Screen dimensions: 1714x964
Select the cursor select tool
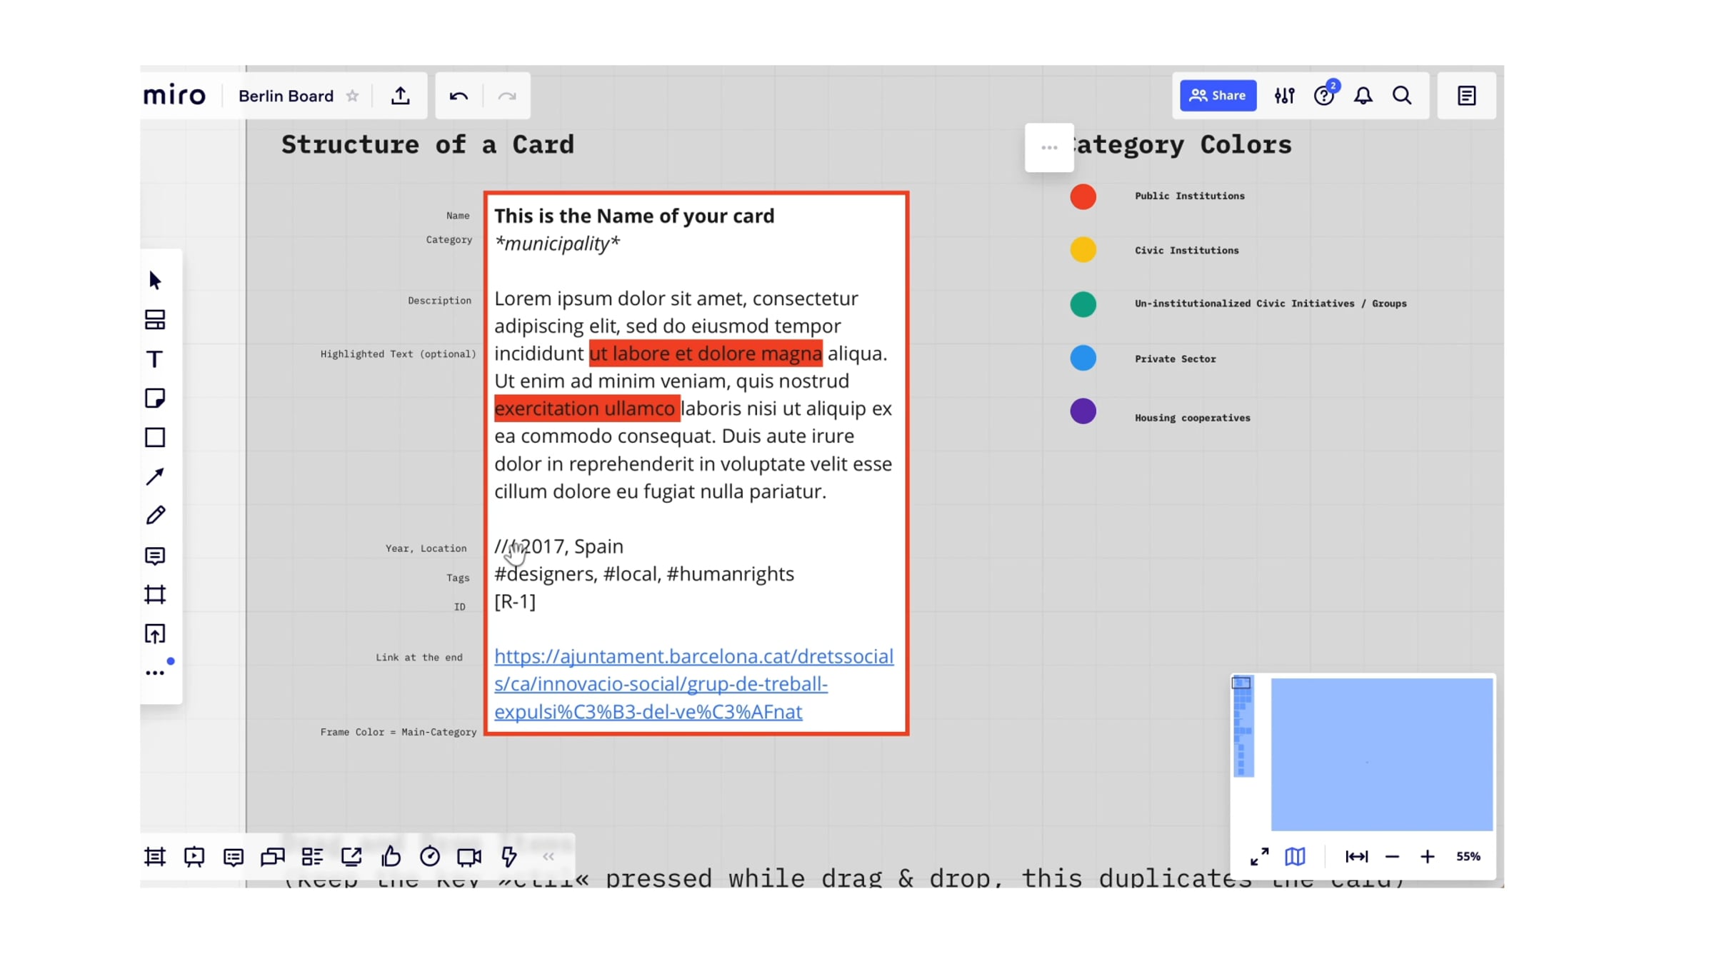(x=155, y=281)
